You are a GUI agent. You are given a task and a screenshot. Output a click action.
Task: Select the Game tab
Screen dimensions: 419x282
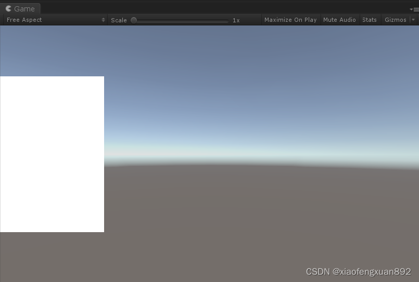point(20,9)
